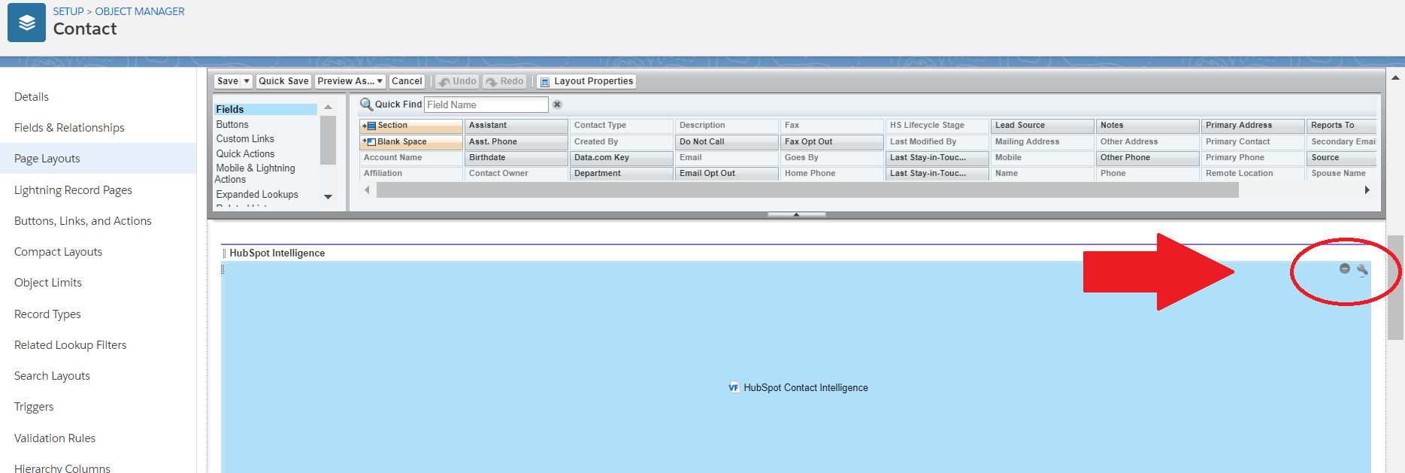The height and width of the screenshot is (473, 1405).
Task: Click the page scrollbar up arrow
Action: click(x=1395, y=77)
